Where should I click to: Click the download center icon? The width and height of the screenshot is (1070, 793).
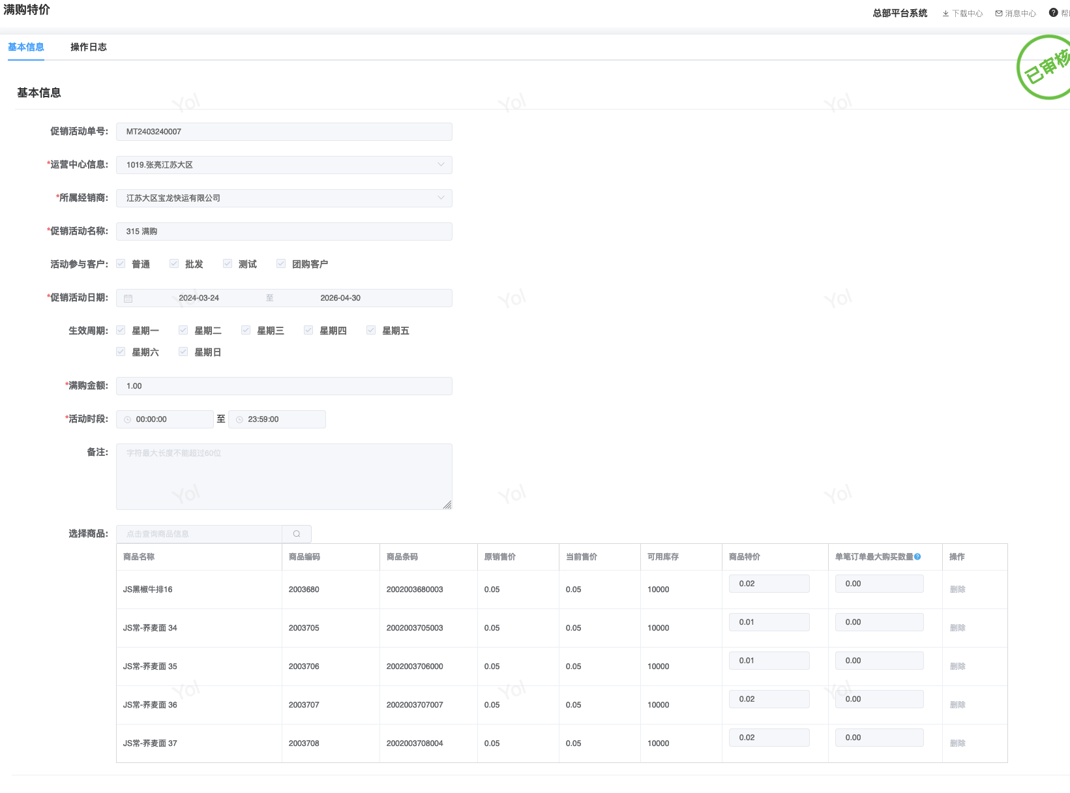tap(945, 14)
